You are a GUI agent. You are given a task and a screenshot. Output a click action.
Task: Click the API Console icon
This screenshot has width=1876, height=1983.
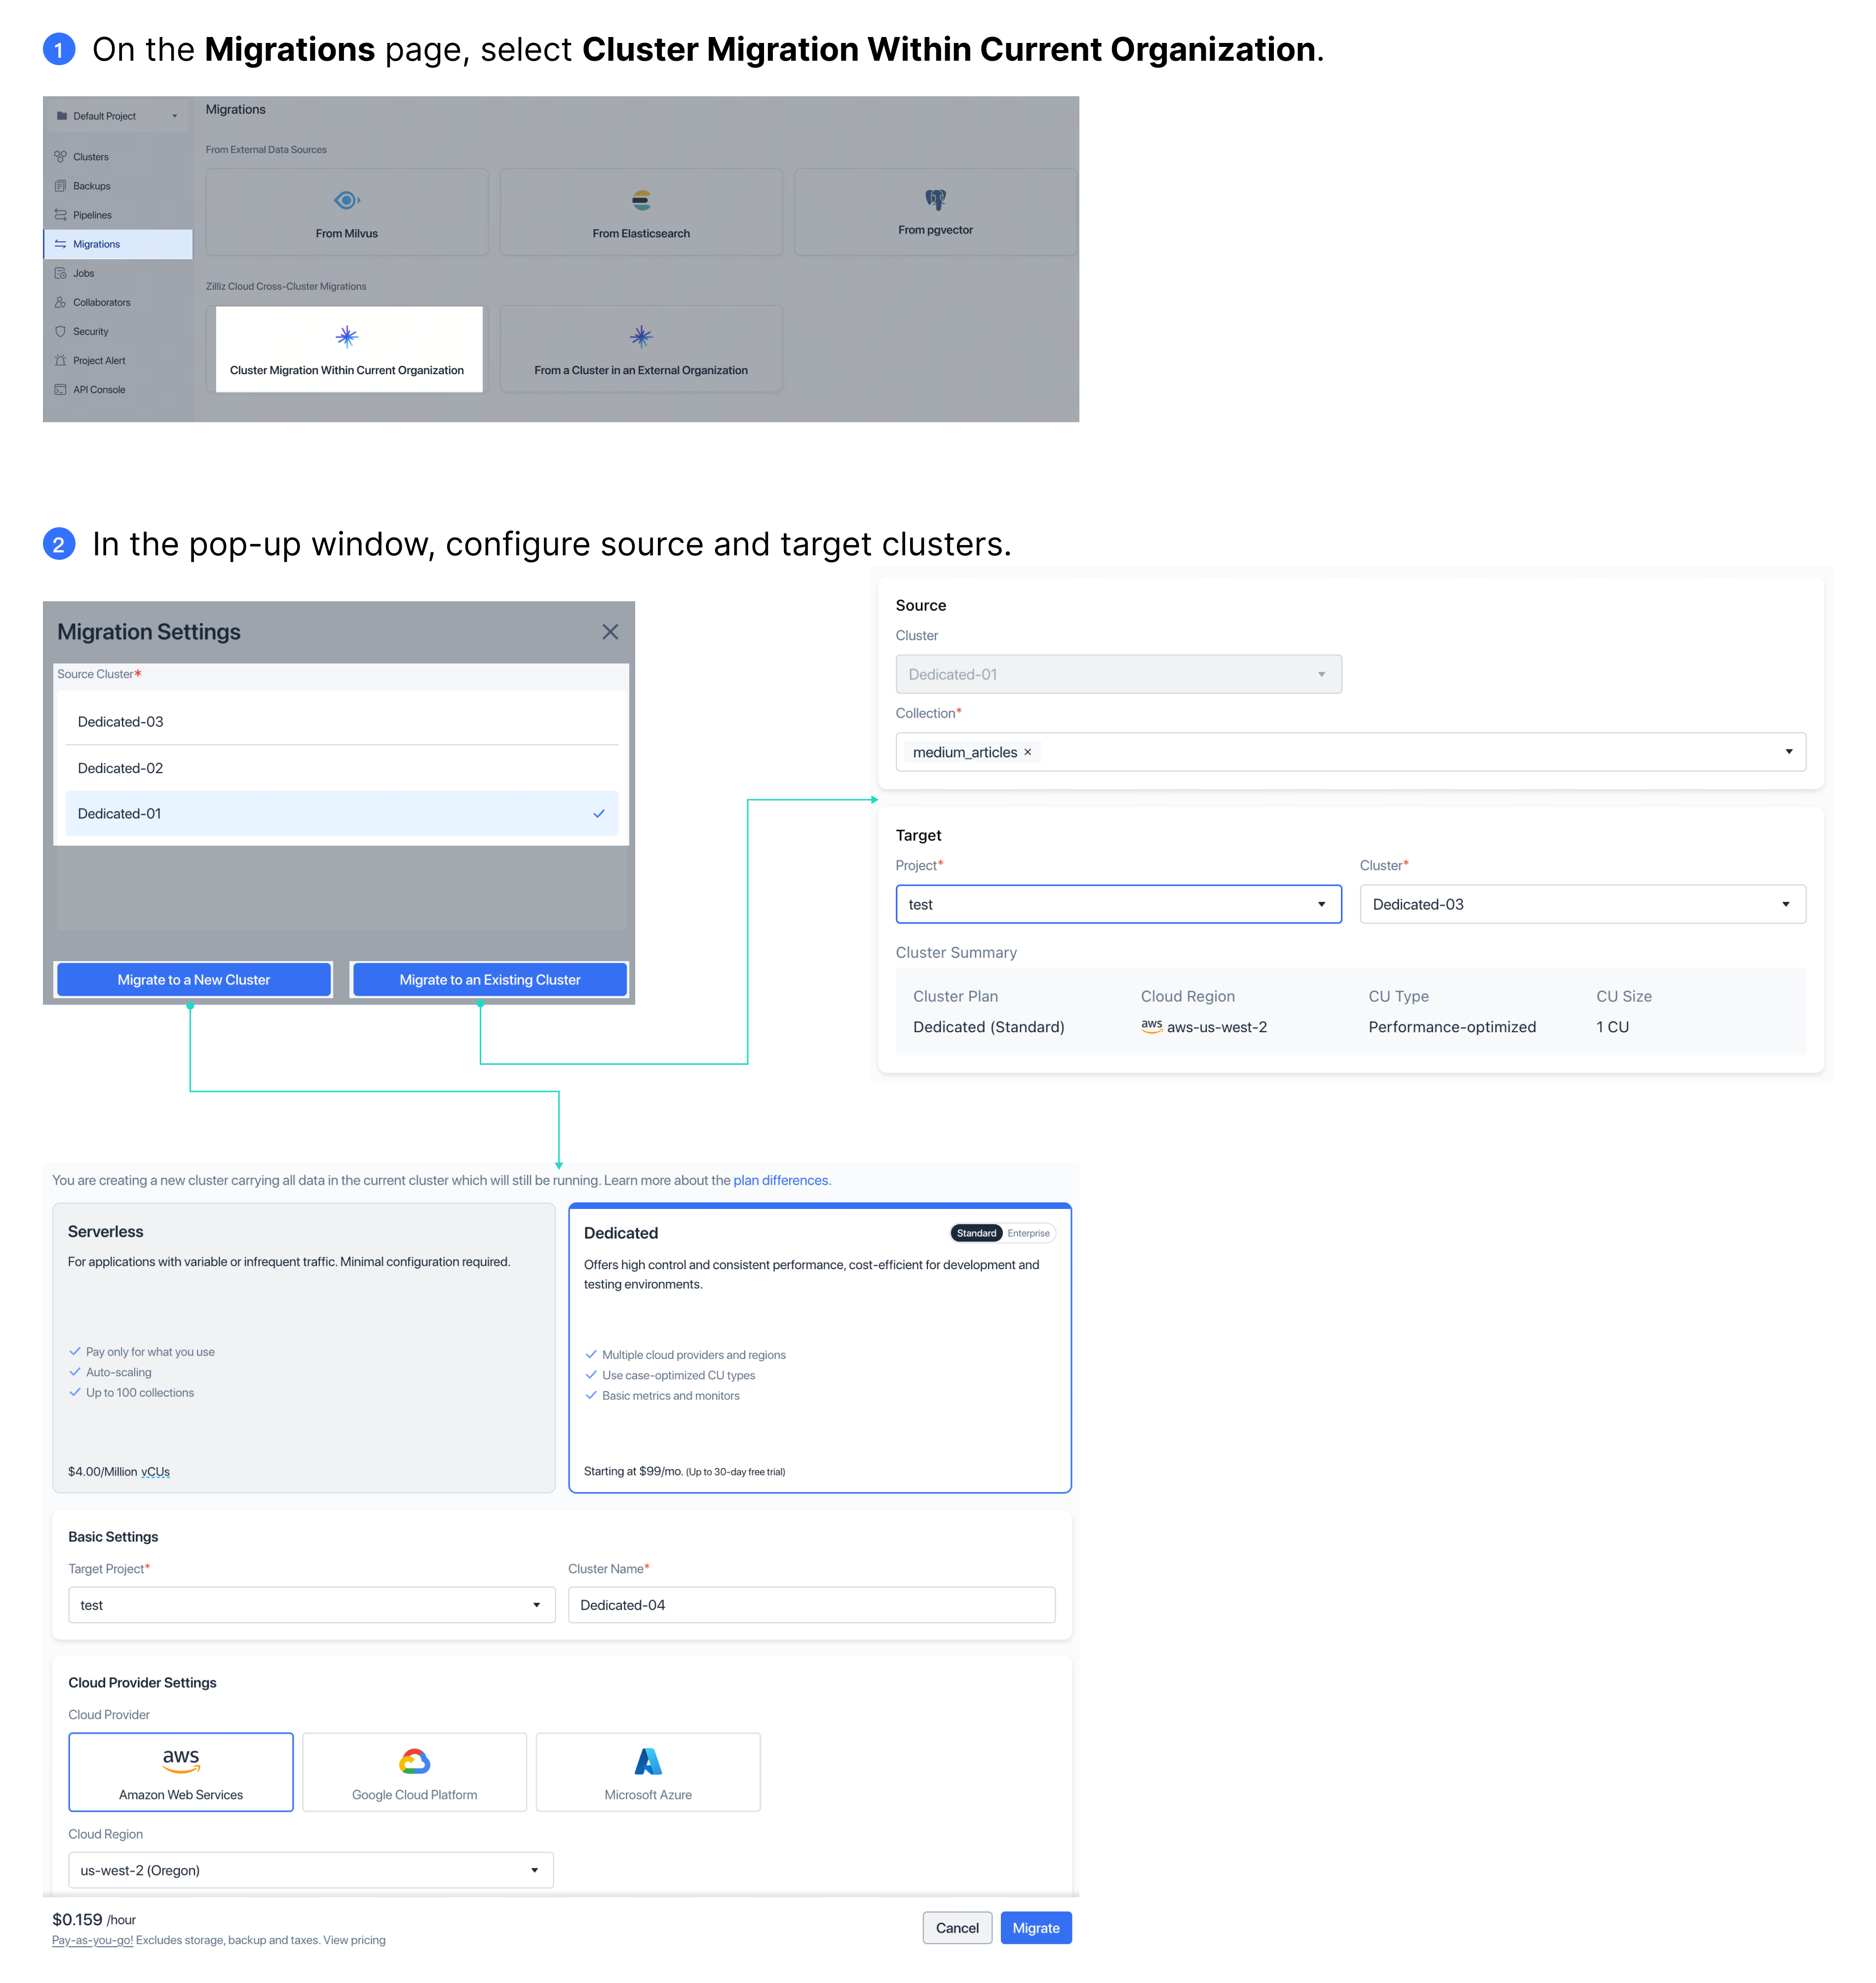(60, 390)
